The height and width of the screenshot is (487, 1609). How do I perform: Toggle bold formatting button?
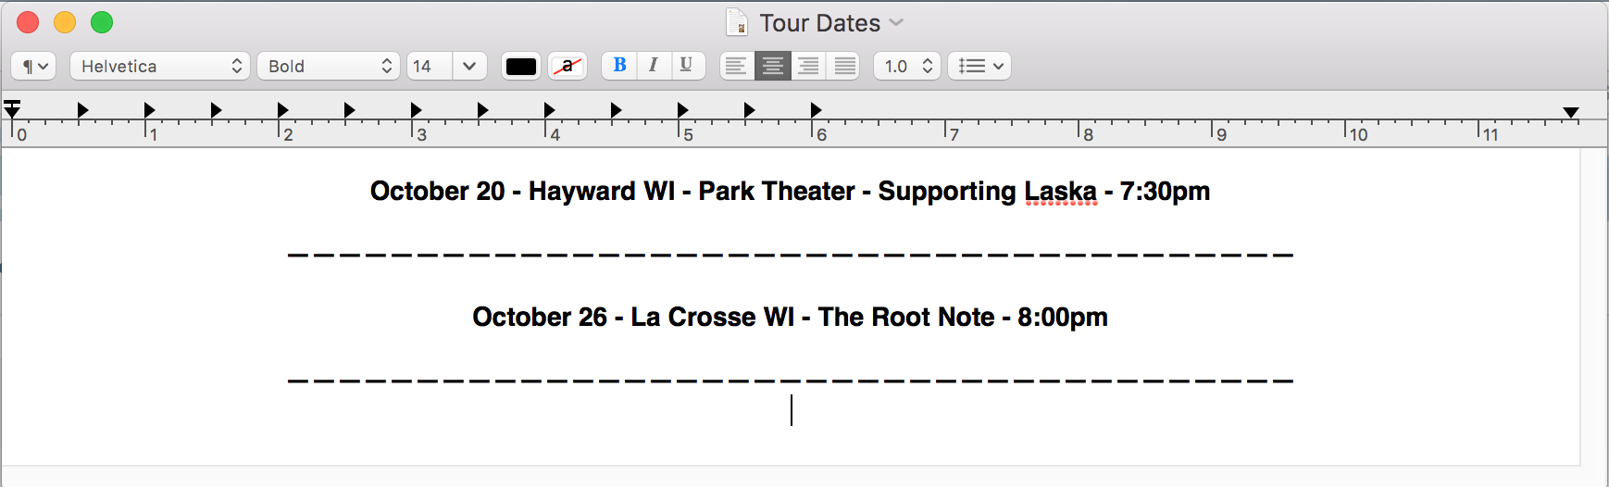(x=619, y=66)
